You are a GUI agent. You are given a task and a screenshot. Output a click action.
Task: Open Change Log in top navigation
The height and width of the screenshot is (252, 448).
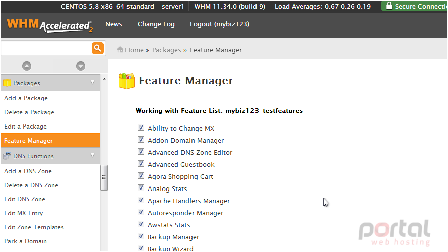(x=156, y=24)
